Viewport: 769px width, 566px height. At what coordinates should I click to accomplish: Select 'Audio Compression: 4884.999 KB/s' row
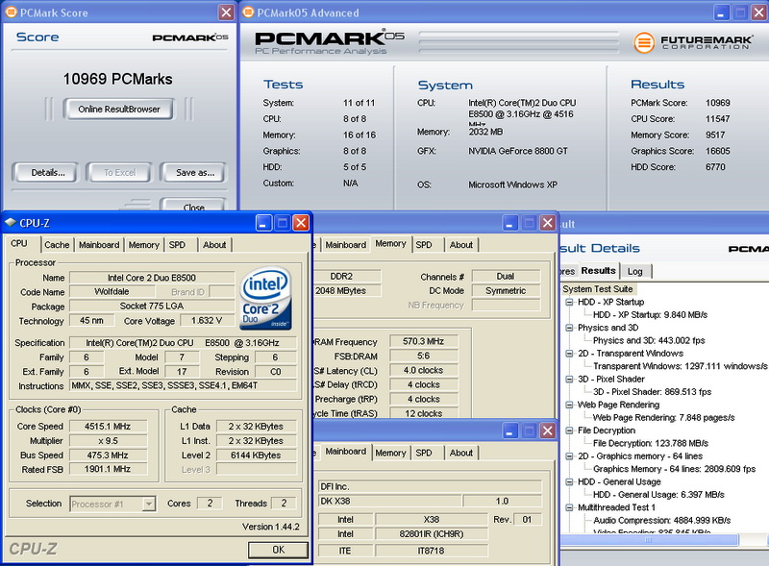[x=661, y=521]
